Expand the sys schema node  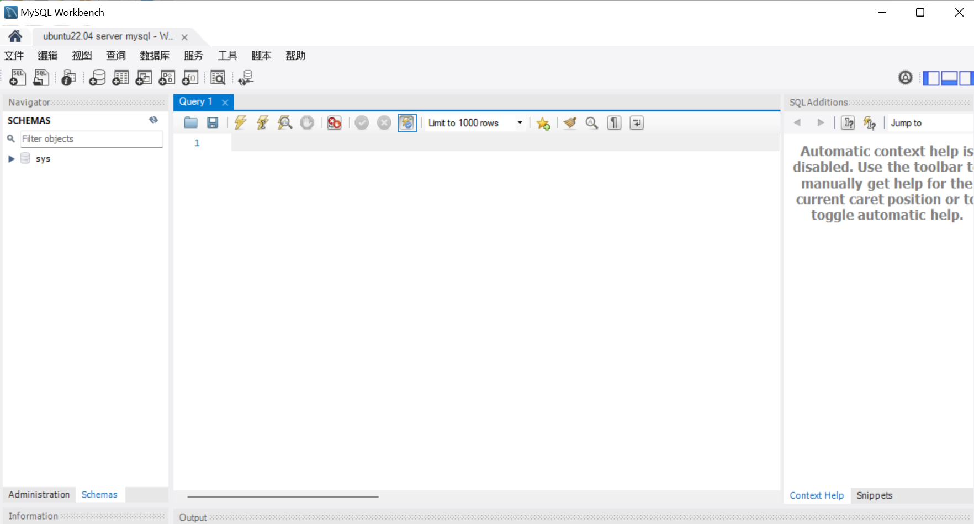11,158
